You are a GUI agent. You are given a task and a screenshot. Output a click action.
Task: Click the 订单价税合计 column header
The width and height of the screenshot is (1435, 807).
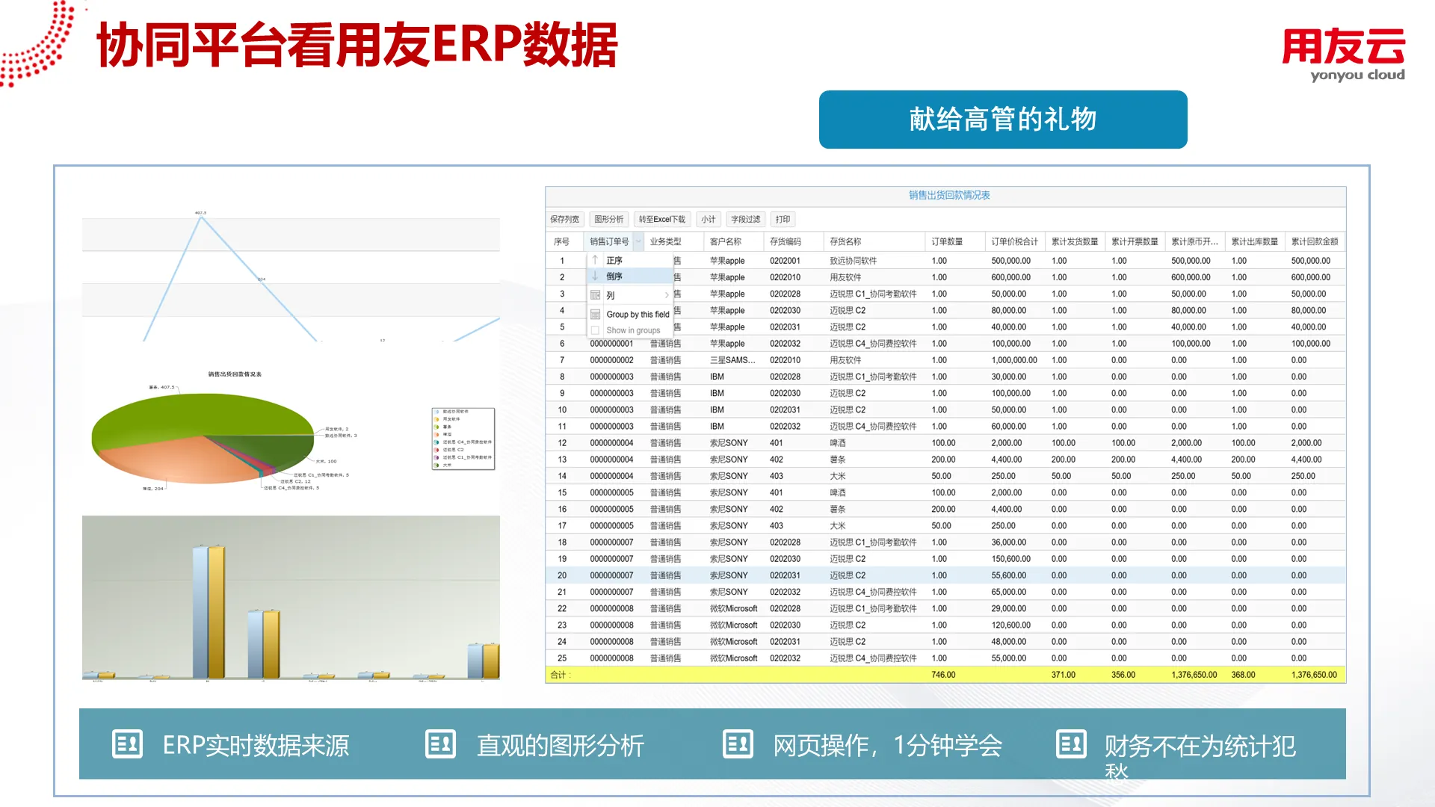(1015, 241)
